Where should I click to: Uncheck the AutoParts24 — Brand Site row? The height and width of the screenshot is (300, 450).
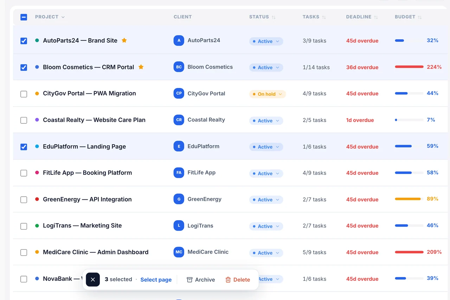tap(24, 41)
